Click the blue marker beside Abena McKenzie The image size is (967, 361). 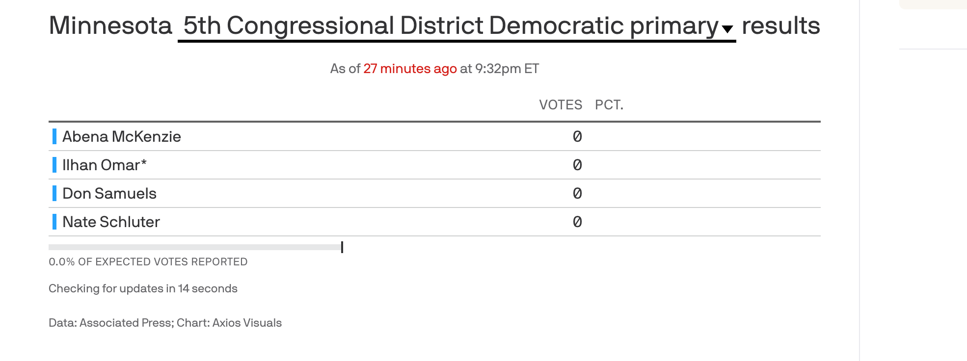(54, 136)
